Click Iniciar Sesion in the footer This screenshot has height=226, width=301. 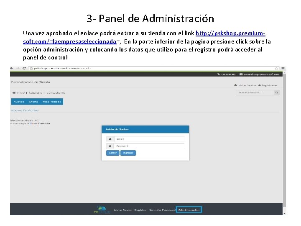pos(122,210)
